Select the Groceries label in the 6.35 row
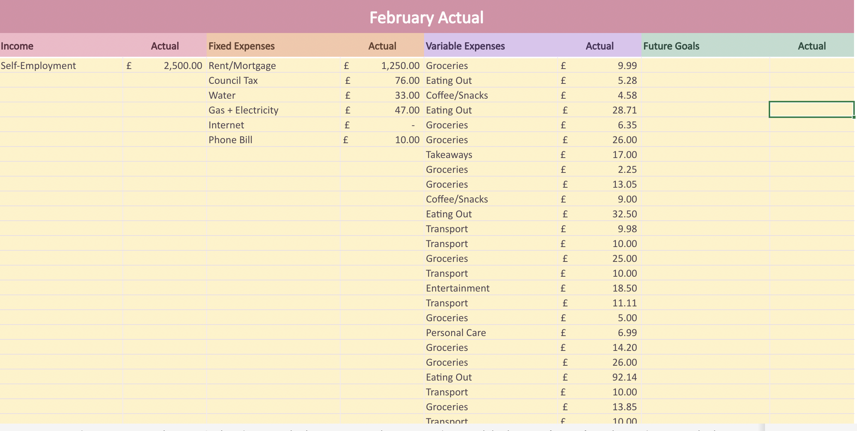Screen dimensions: 857x431 point(491,125)
